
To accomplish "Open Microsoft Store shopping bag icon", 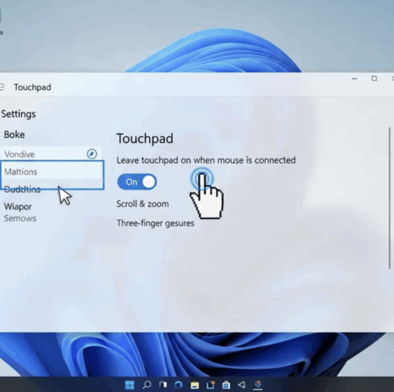I will coord(226,385).
